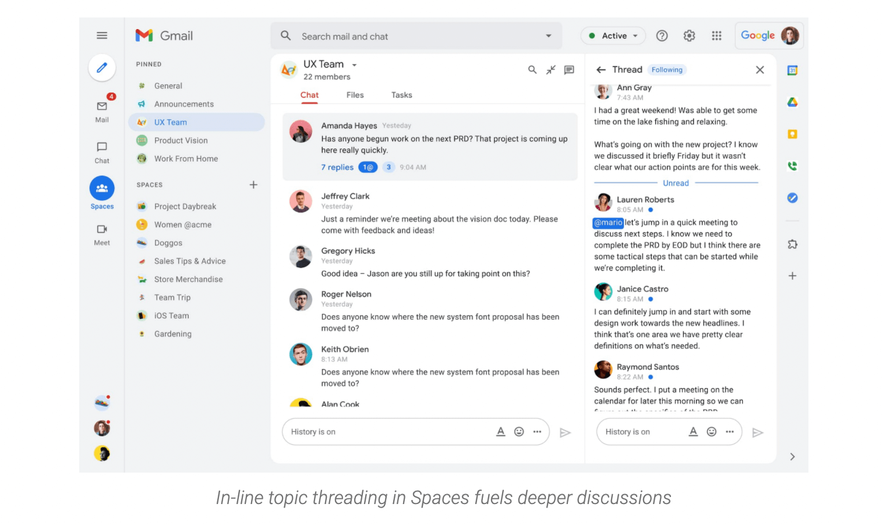This screenshot has width=883, height=525.
Task: Open Settings gear icon
Action: [689, 36]
